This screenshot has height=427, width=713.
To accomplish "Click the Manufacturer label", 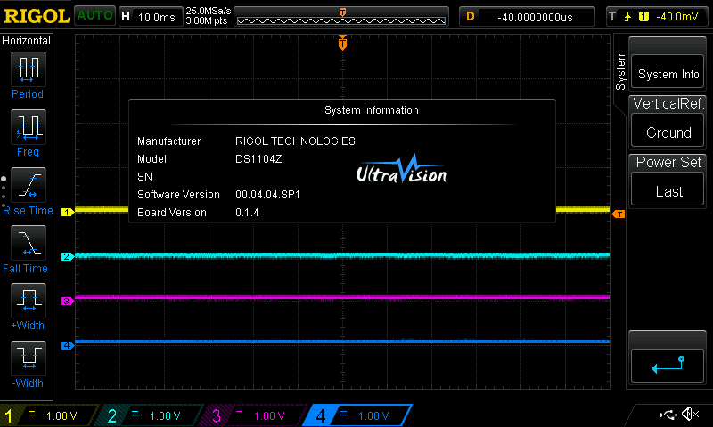I will pos(168,141).
